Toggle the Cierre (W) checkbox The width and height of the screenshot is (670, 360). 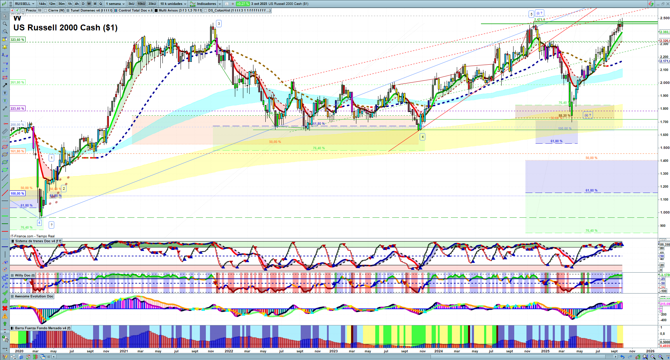pyautogui.click(x=46, y=10)
